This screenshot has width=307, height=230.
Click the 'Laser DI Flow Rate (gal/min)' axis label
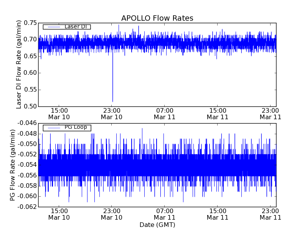19,64
